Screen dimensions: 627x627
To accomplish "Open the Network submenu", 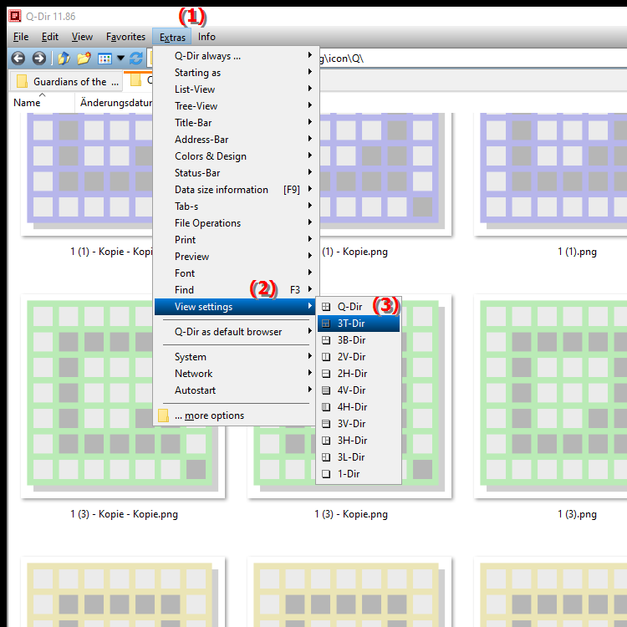I will pos(237,374).
